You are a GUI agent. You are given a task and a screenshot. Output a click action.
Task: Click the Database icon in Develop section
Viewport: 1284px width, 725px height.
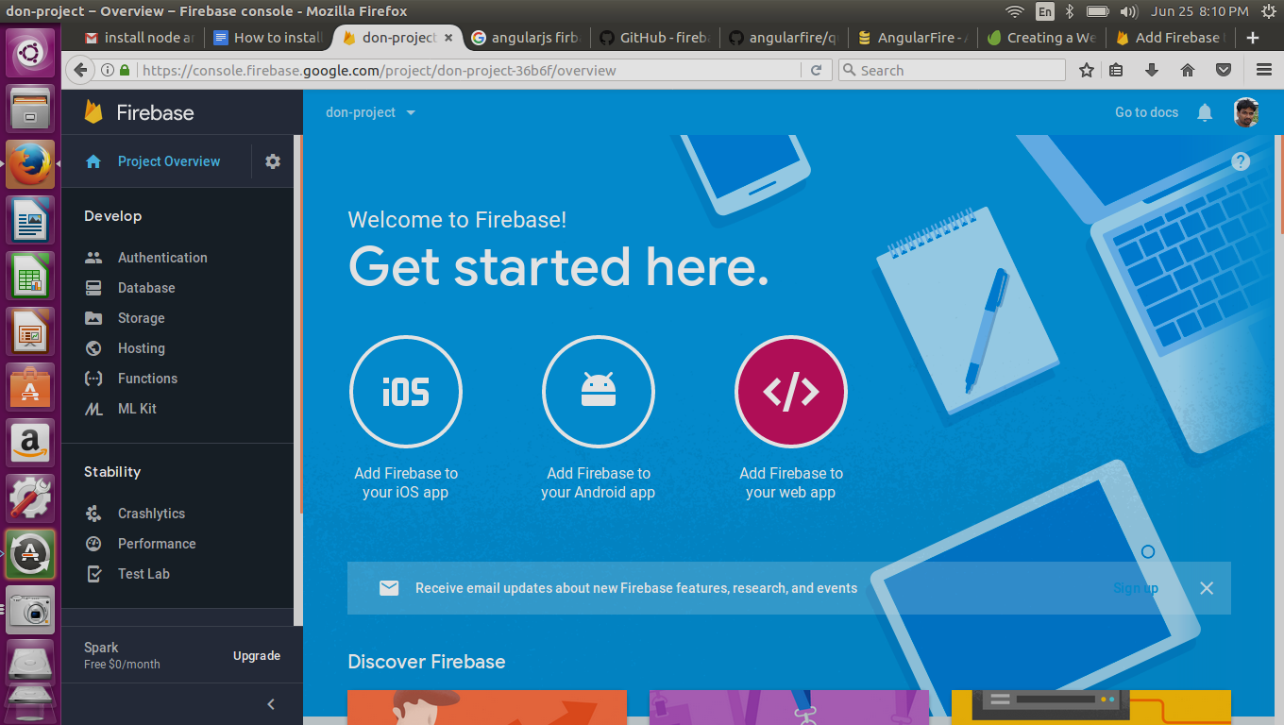coord(93,288)
